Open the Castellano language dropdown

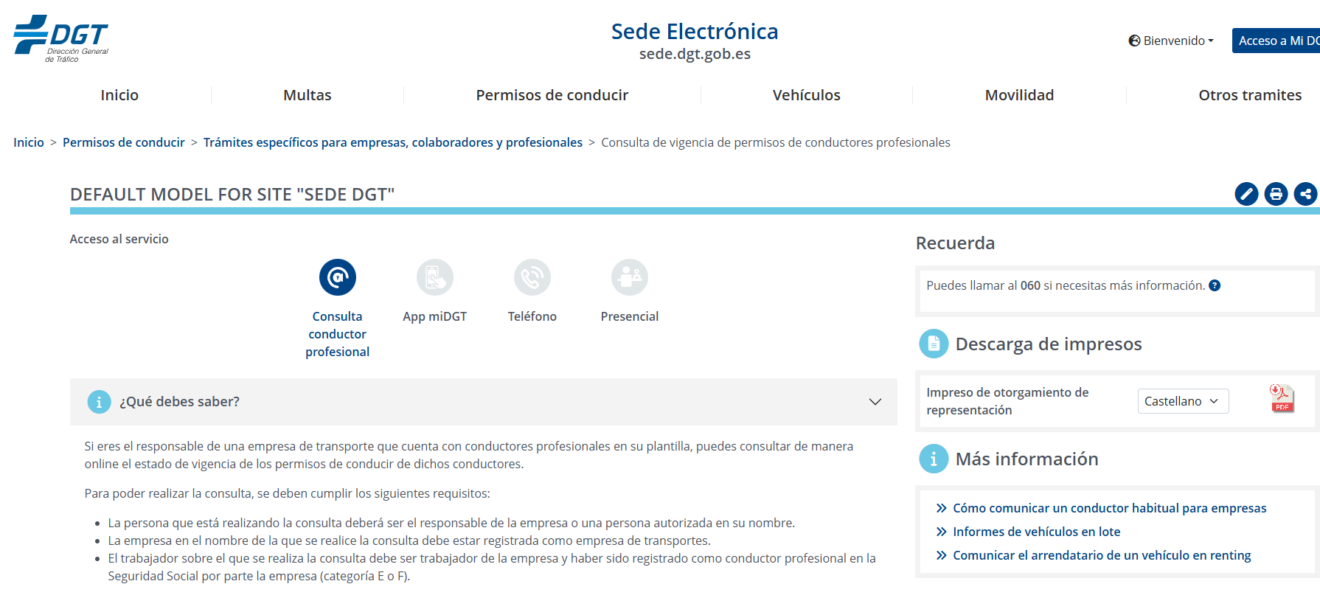[x=1183, y=401]
